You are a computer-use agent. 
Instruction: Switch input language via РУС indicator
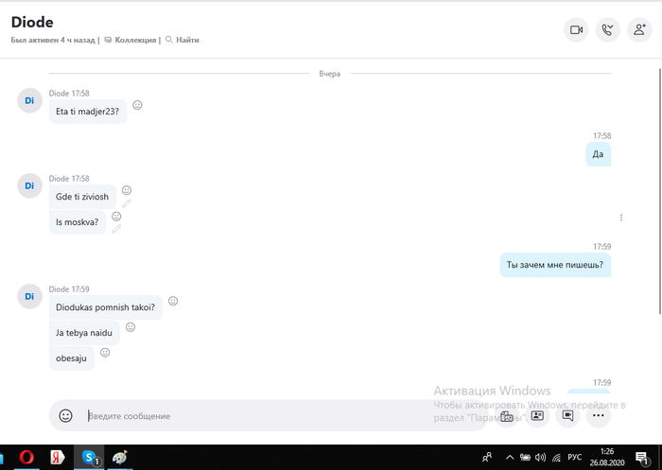[x=575, y=457]
